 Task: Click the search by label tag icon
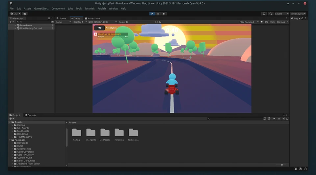274,119
